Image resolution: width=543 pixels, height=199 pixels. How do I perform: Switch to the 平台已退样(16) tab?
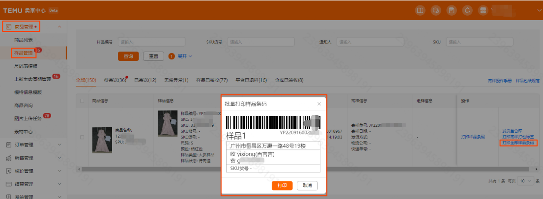[x=251, y=80]
